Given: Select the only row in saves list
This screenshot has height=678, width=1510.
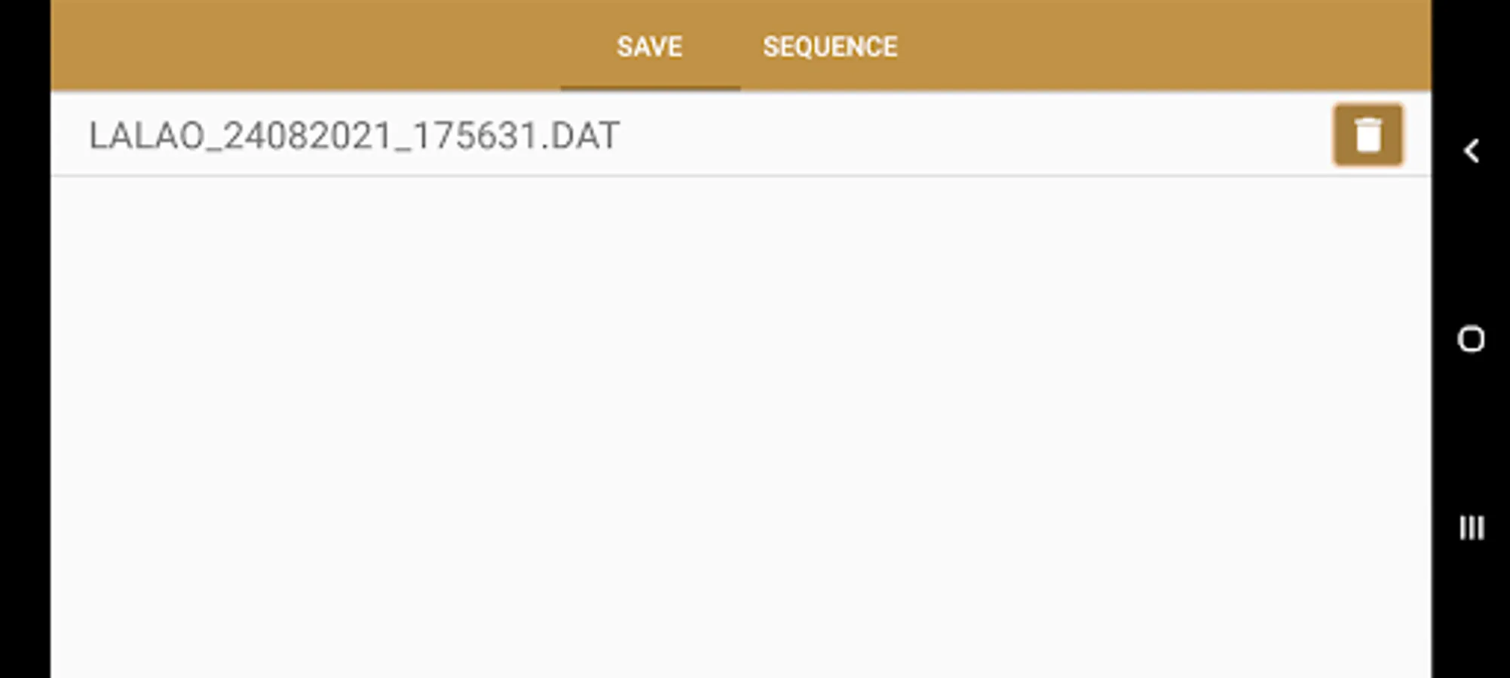Looking at the screenshot, I should click(678, 136).
